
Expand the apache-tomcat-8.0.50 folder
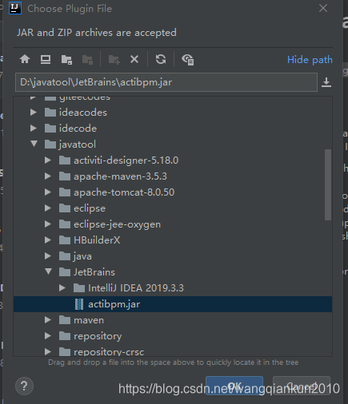(x=48, y=192)
